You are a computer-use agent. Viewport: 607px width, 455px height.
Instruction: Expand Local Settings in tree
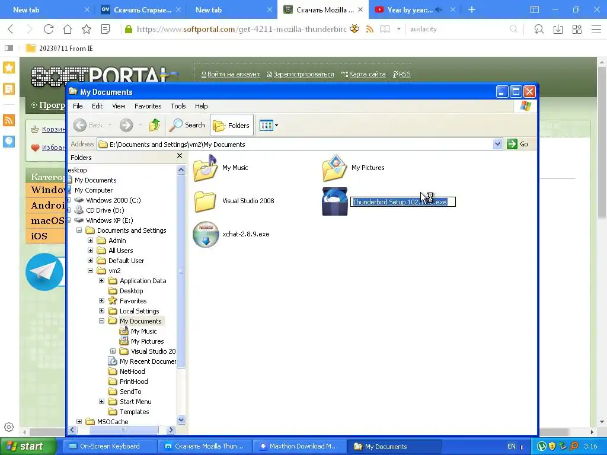[x=101, y=310]
